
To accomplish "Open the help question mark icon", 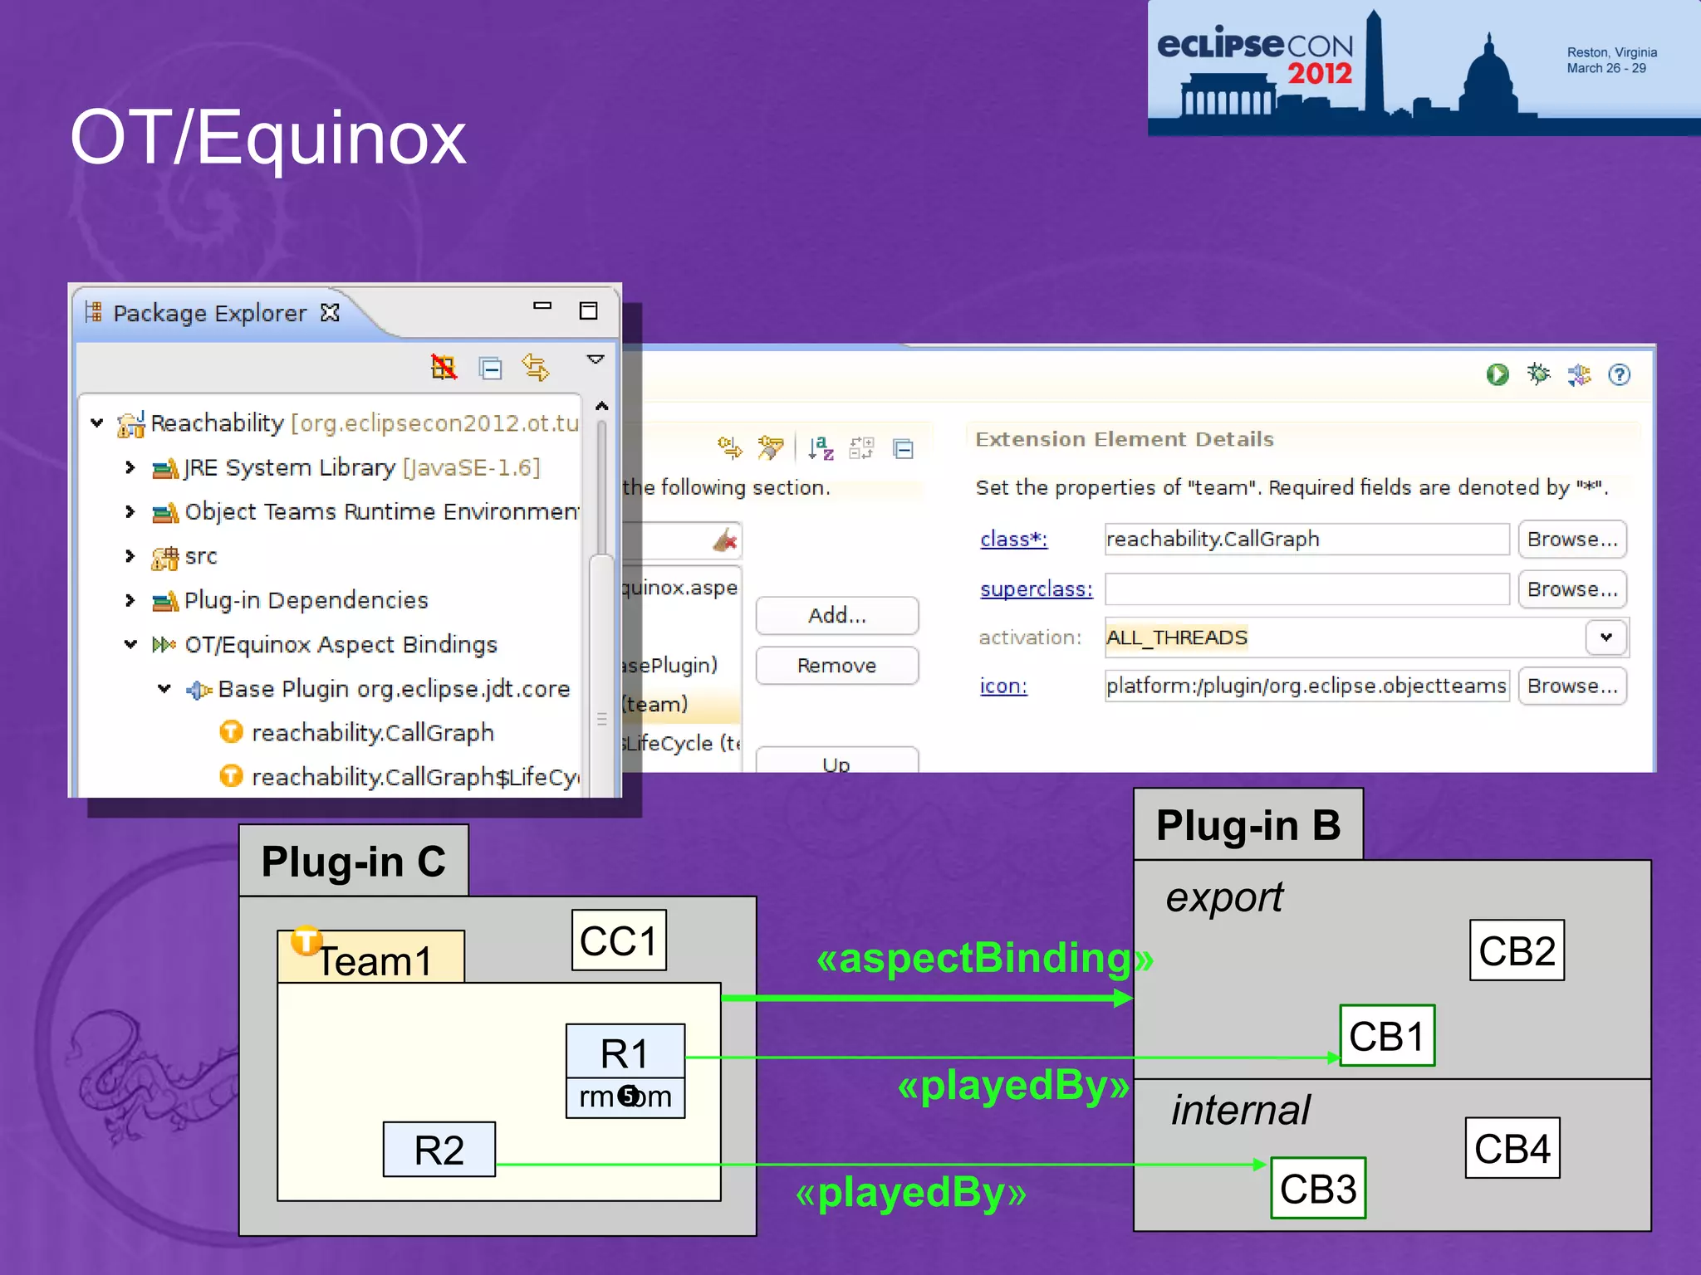I will pos(1619,375).
